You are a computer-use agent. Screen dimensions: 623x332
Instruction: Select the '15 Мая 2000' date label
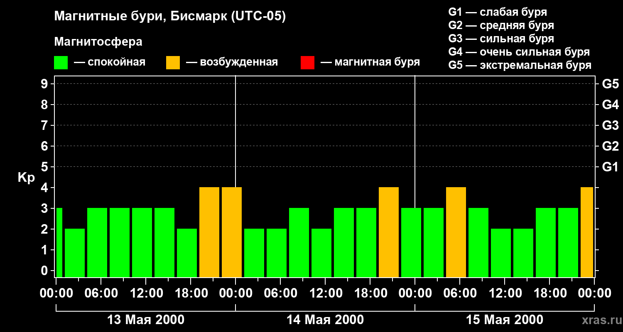(505, 320)
